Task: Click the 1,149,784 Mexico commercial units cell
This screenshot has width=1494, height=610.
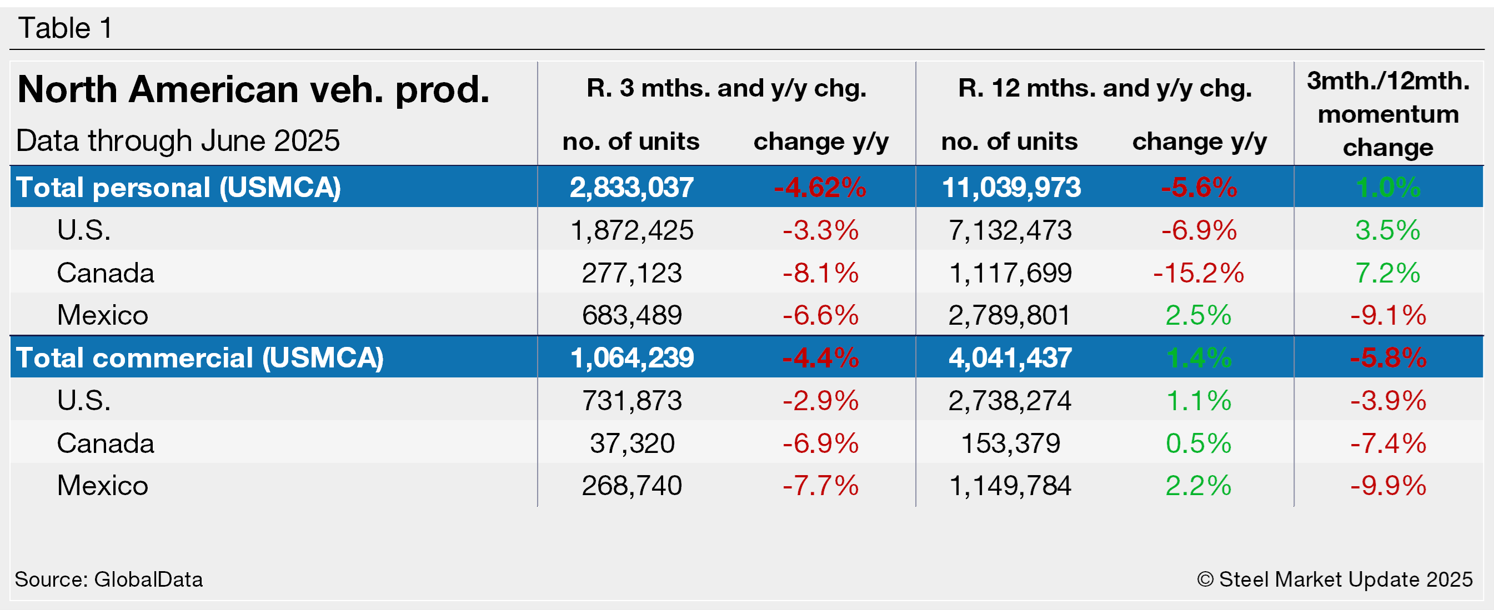Action: [1010, 485]
